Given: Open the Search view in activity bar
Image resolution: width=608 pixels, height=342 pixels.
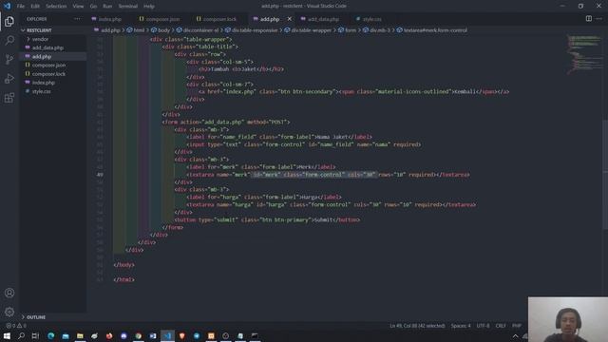Looking at the screenshot, I should point(9,40).
